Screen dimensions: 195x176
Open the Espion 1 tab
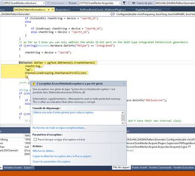click(29, 168)
